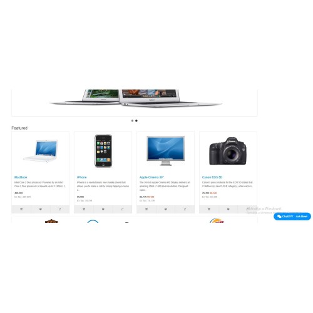This screenshot has width=313, height=313.
Task: Click the Canon camera product thumbnail
Action: (228, 151)
